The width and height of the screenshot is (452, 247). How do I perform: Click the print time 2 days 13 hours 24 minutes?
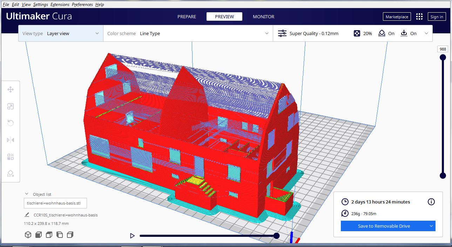380,202
